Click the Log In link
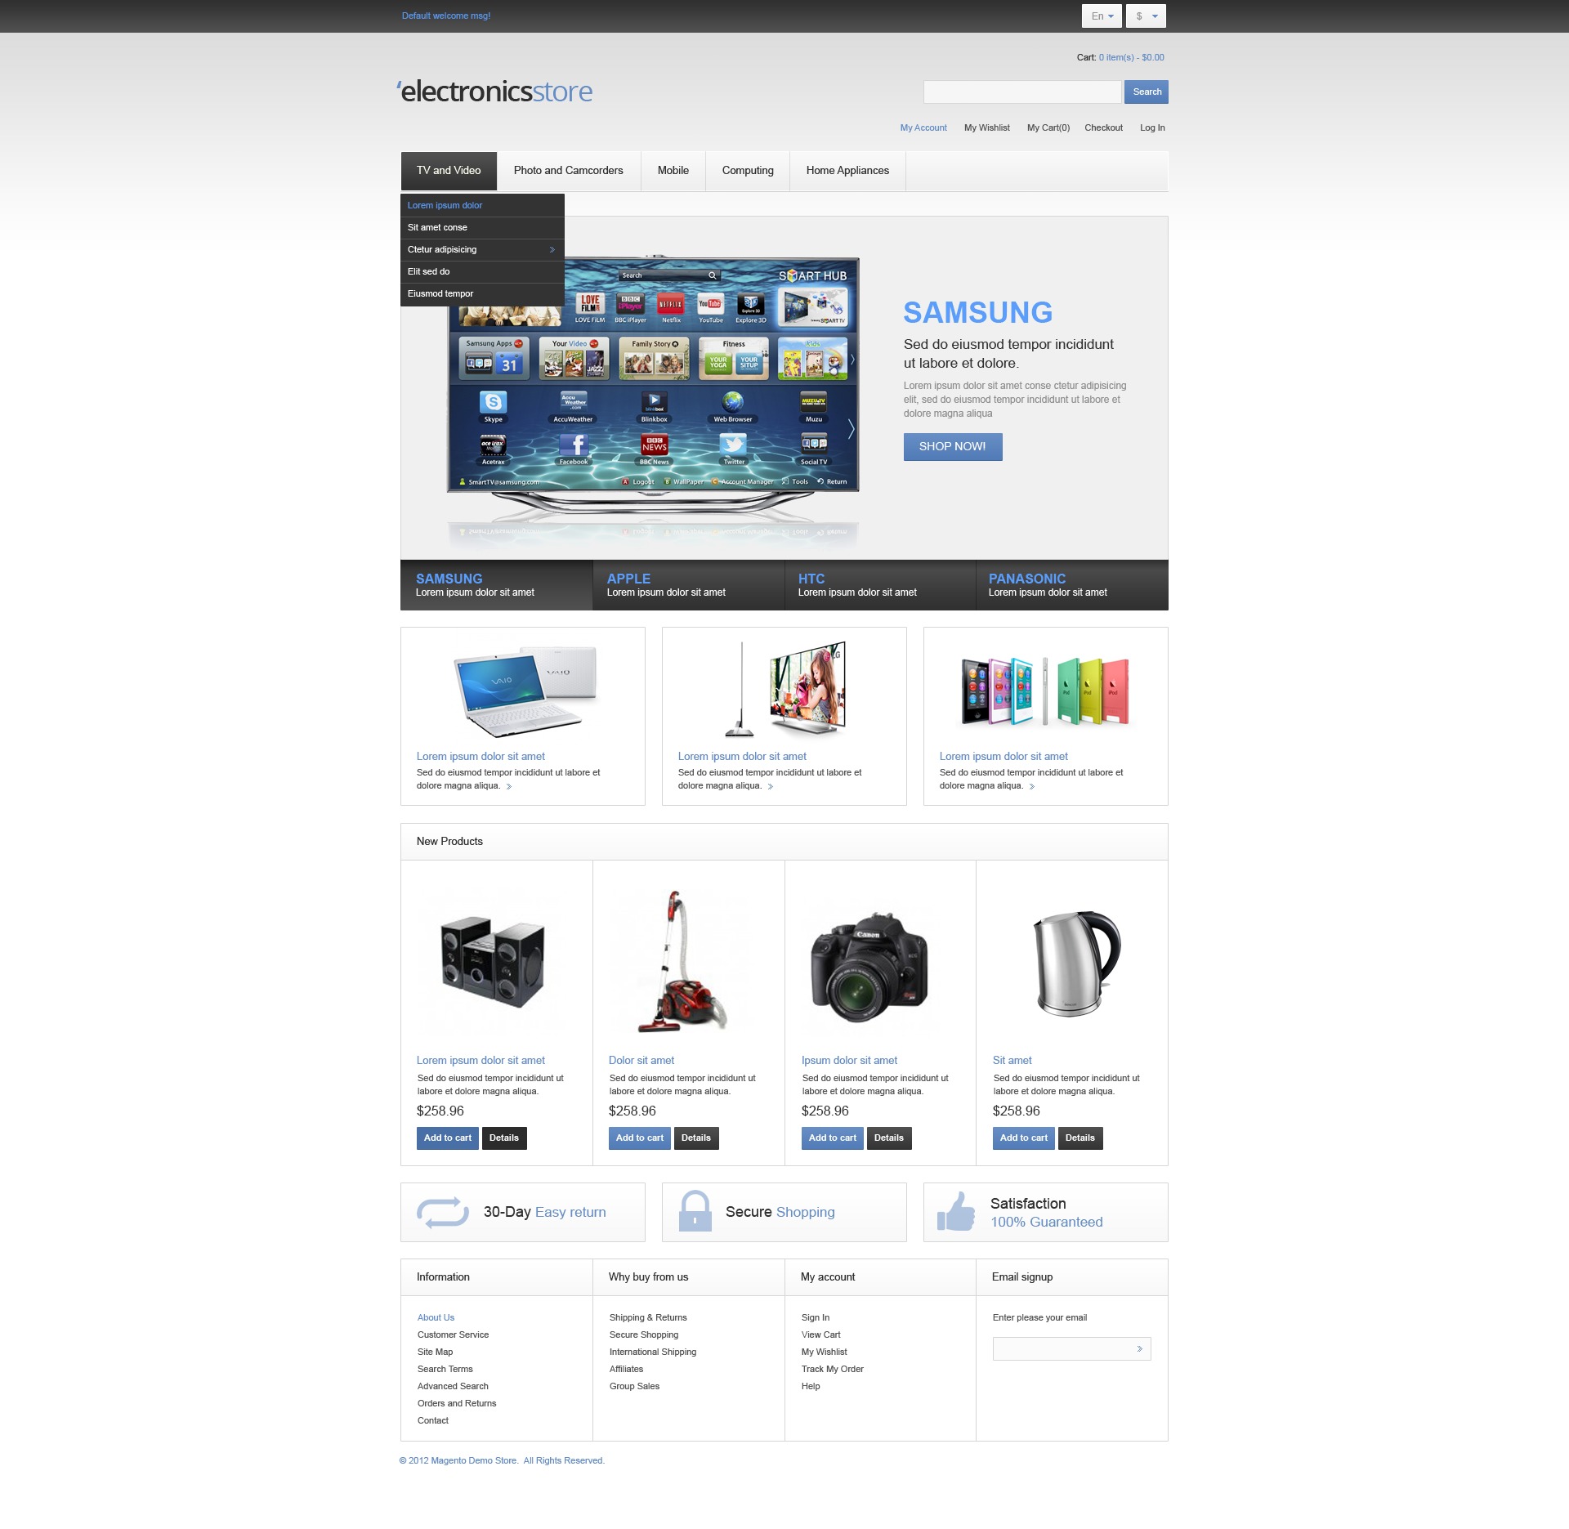This screenshot has height=1529, width=1569. pos(1152,128)
